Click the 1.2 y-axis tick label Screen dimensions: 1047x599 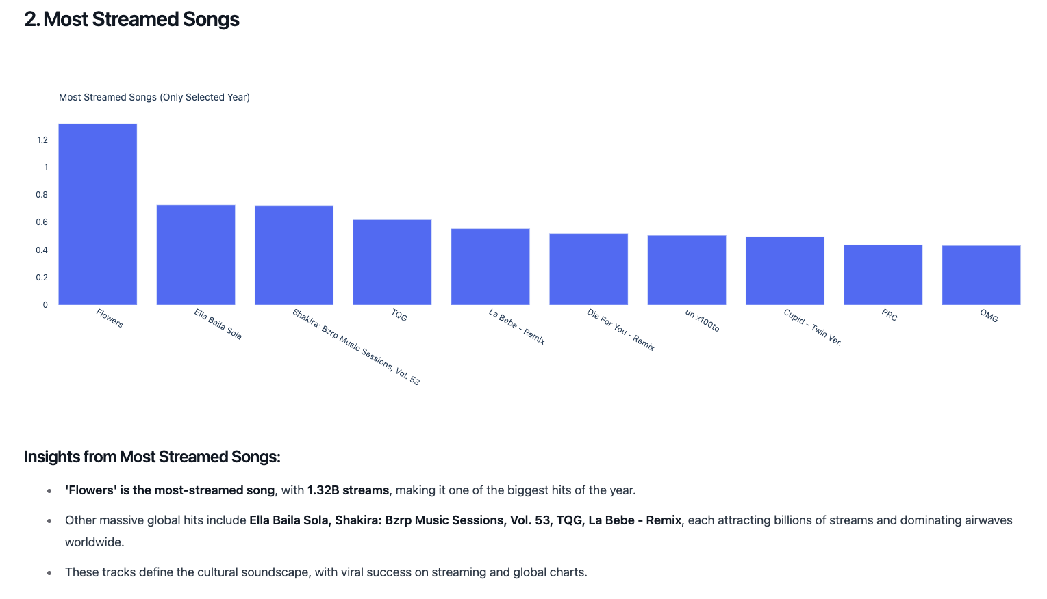coord(42,140)
